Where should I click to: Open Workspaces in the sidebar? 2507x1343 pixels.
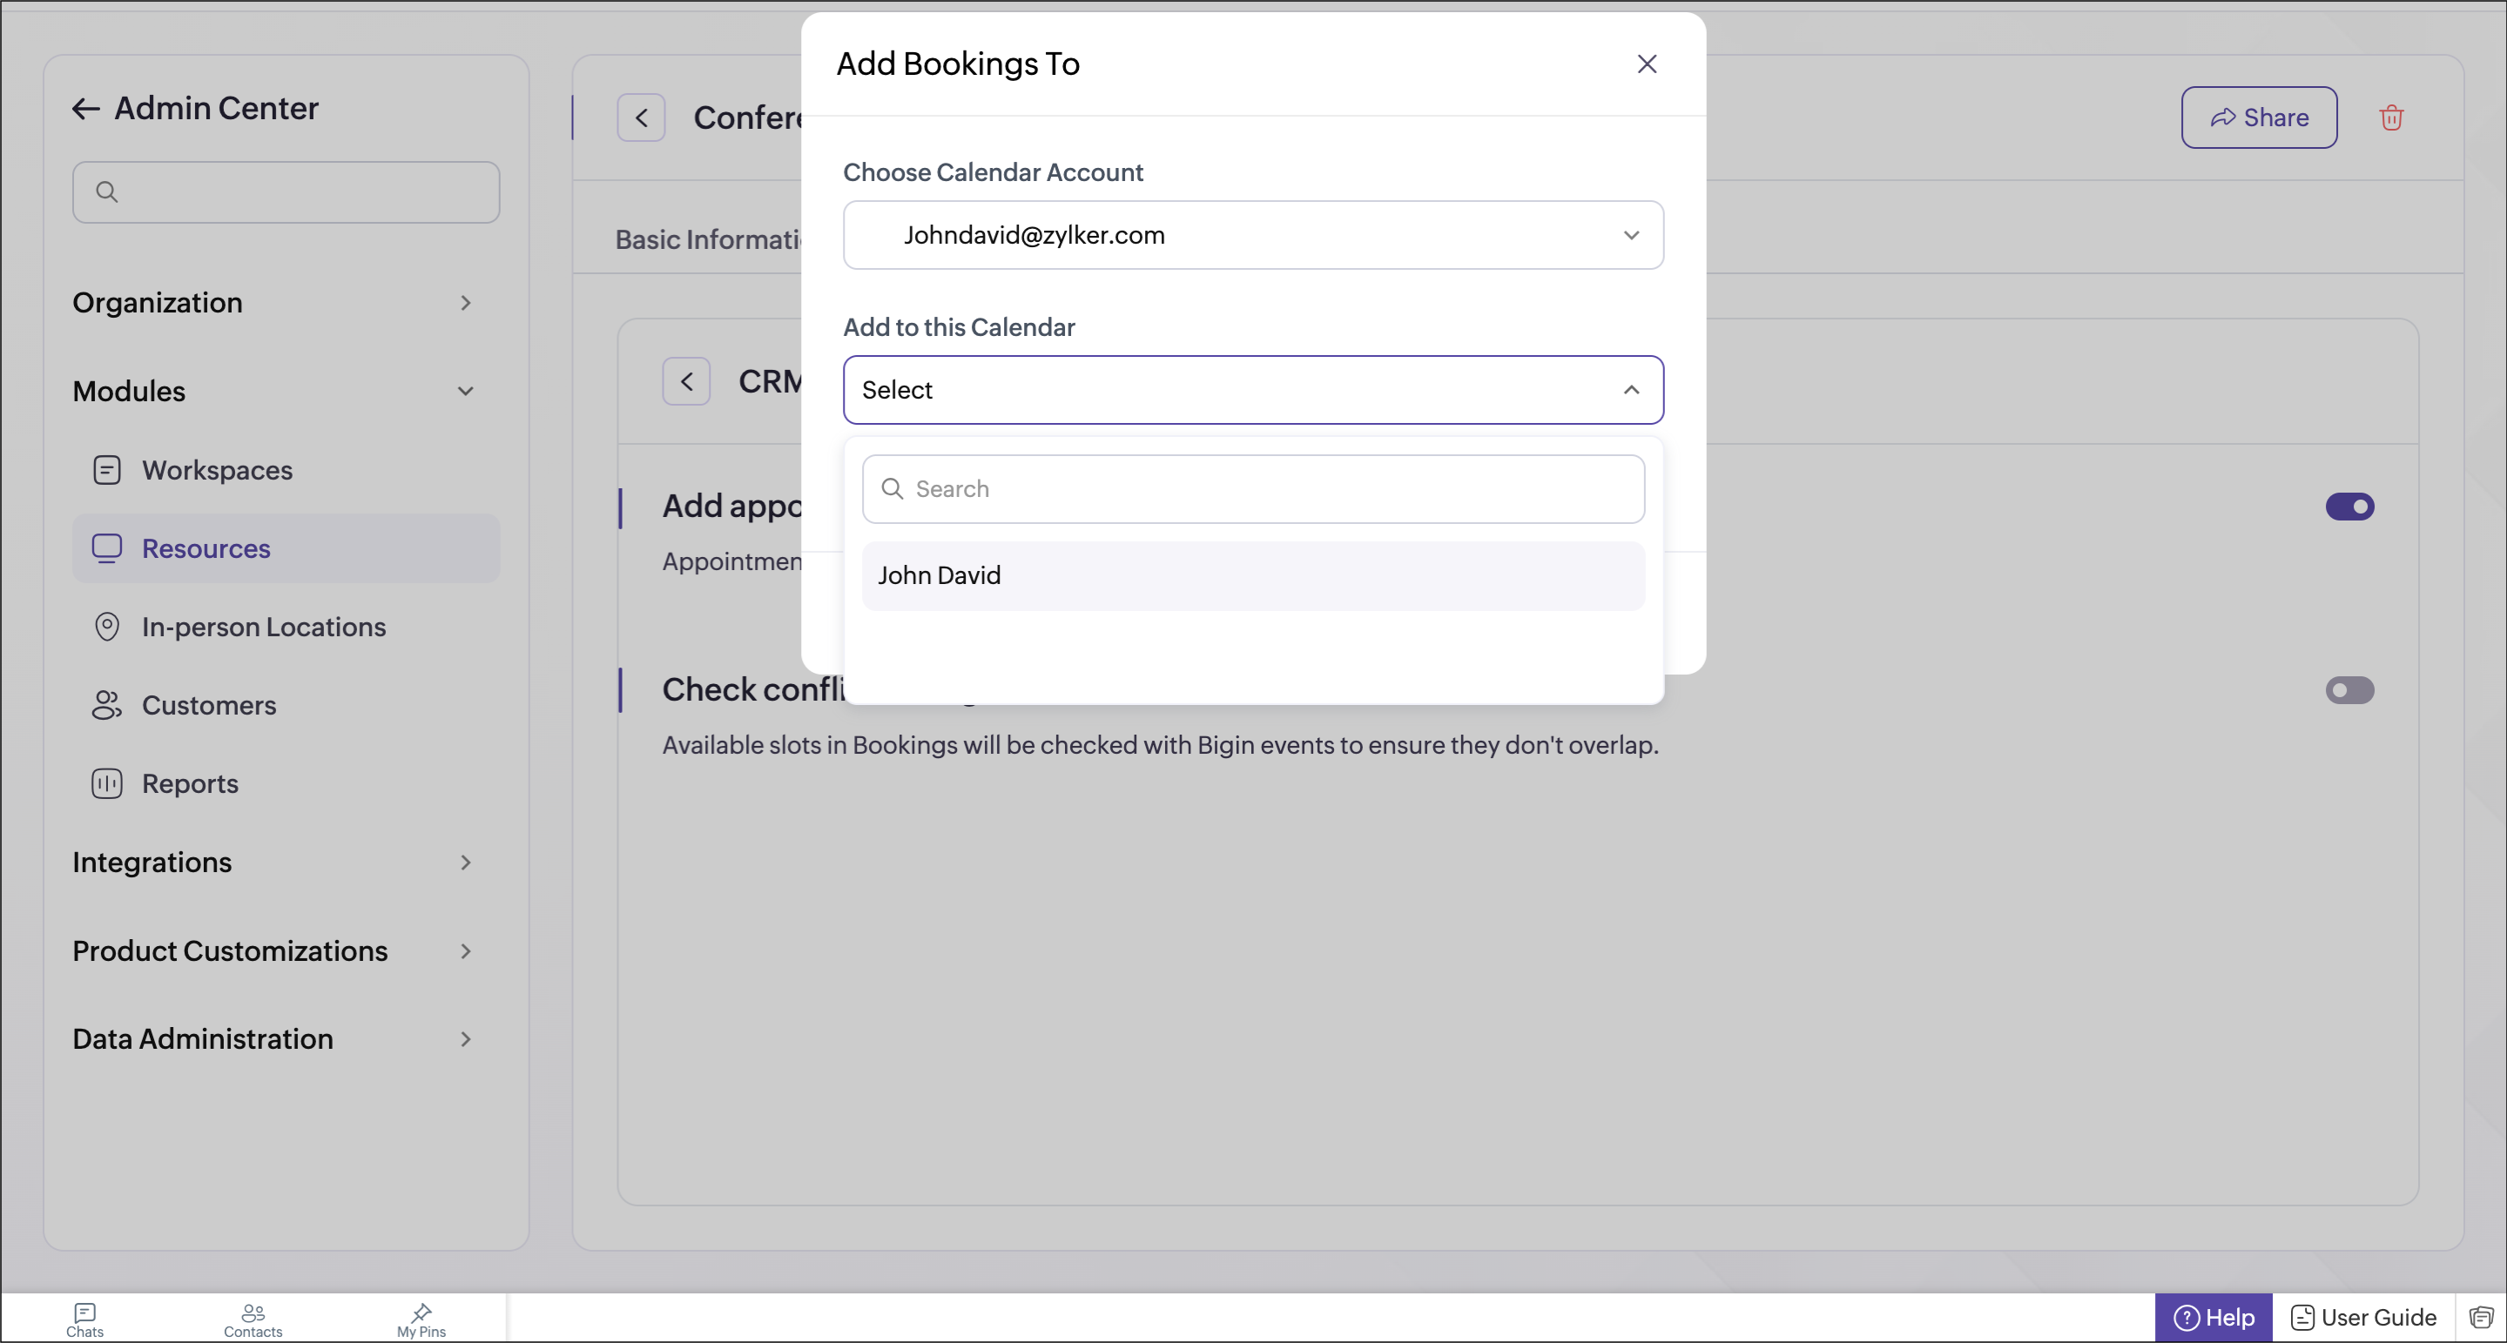(x=217, y=471)
